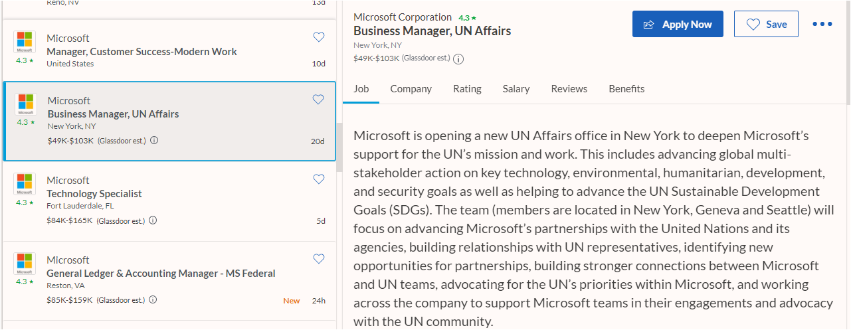
Task: View the Benefits tab
Action: 626,89
